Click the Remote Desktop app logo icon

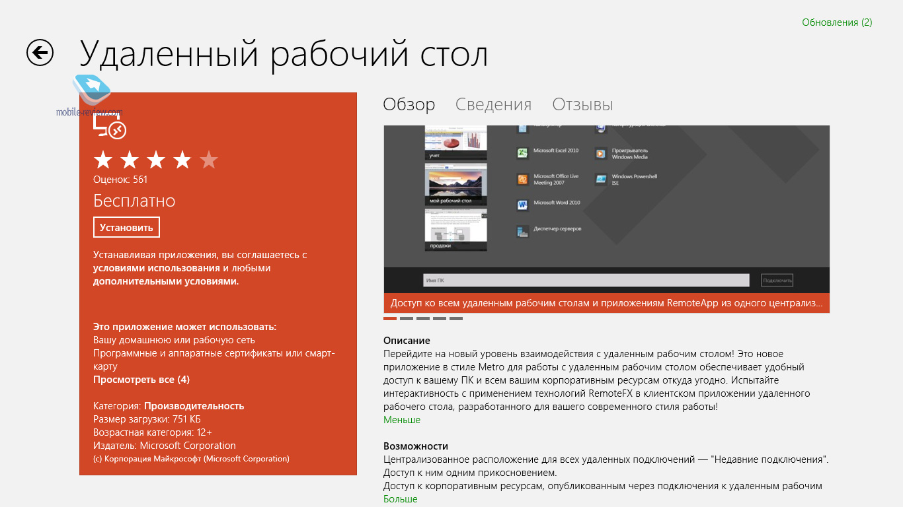(110, 126)
